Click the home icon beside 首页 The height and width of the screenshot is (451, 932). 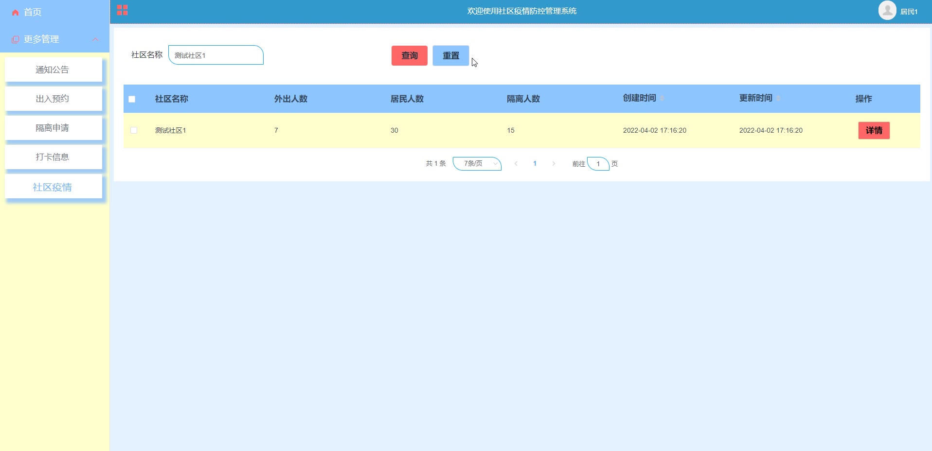[x=16, y=13]
